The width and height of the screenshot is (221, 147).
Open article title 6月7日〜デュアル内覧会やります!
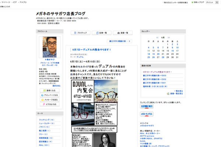92,50
